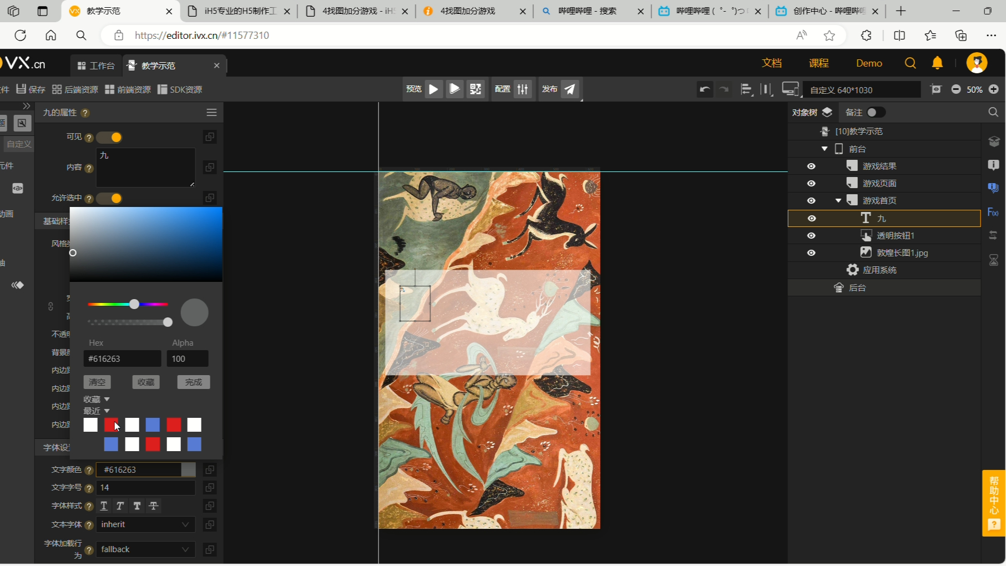Click the vertical distribute icon in toolbar

[x=766, y=89]
